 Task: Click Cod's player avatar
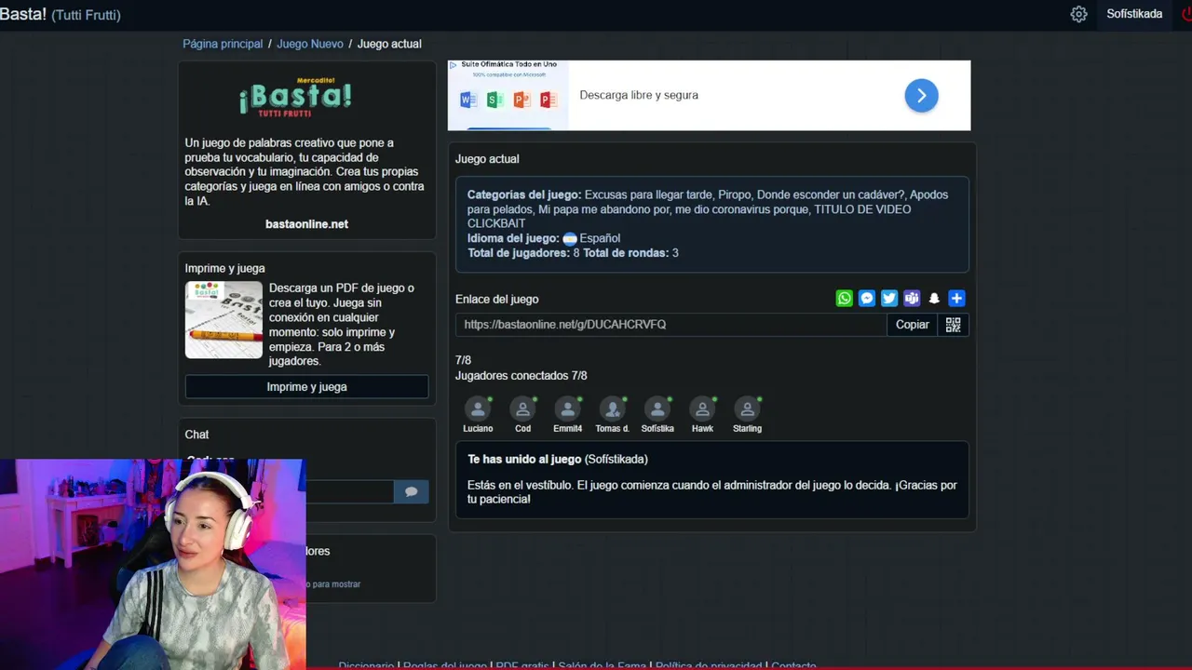click(x=522, y=409)
